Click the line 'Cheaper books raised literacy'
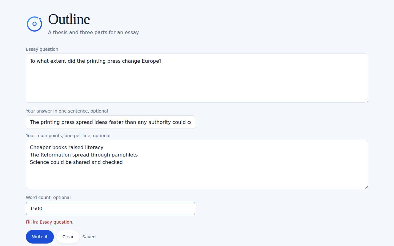Viewport: 394px width, 246px height. 66,147
